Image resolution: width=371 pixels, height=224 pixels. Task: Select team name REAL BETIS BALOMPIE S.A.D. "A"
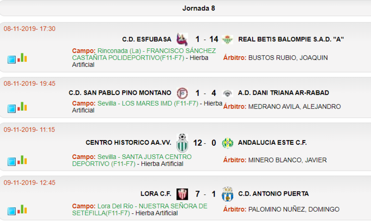(291, 39)
